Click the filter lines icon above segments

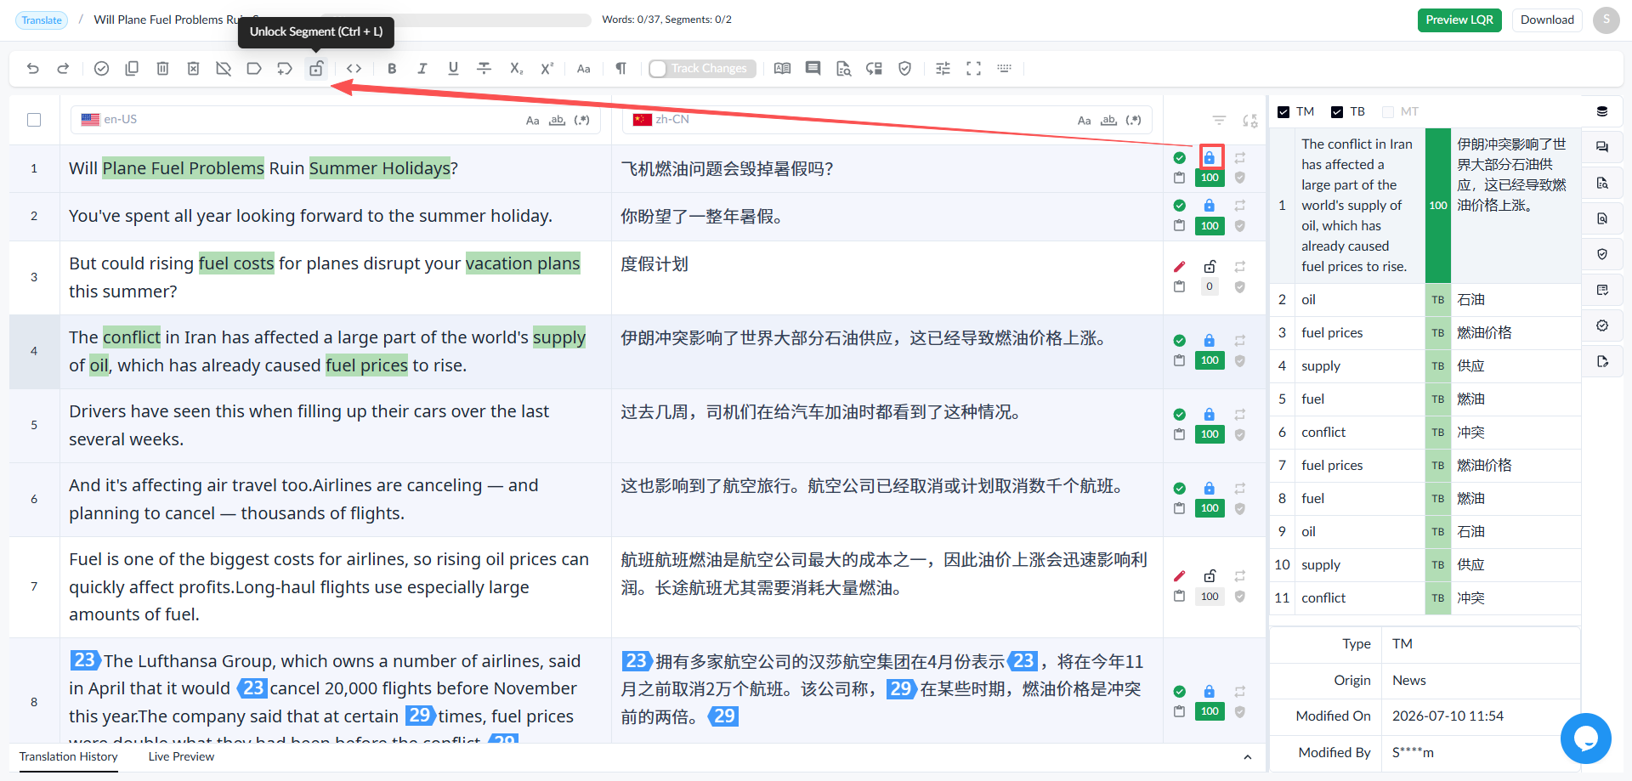1219,121
